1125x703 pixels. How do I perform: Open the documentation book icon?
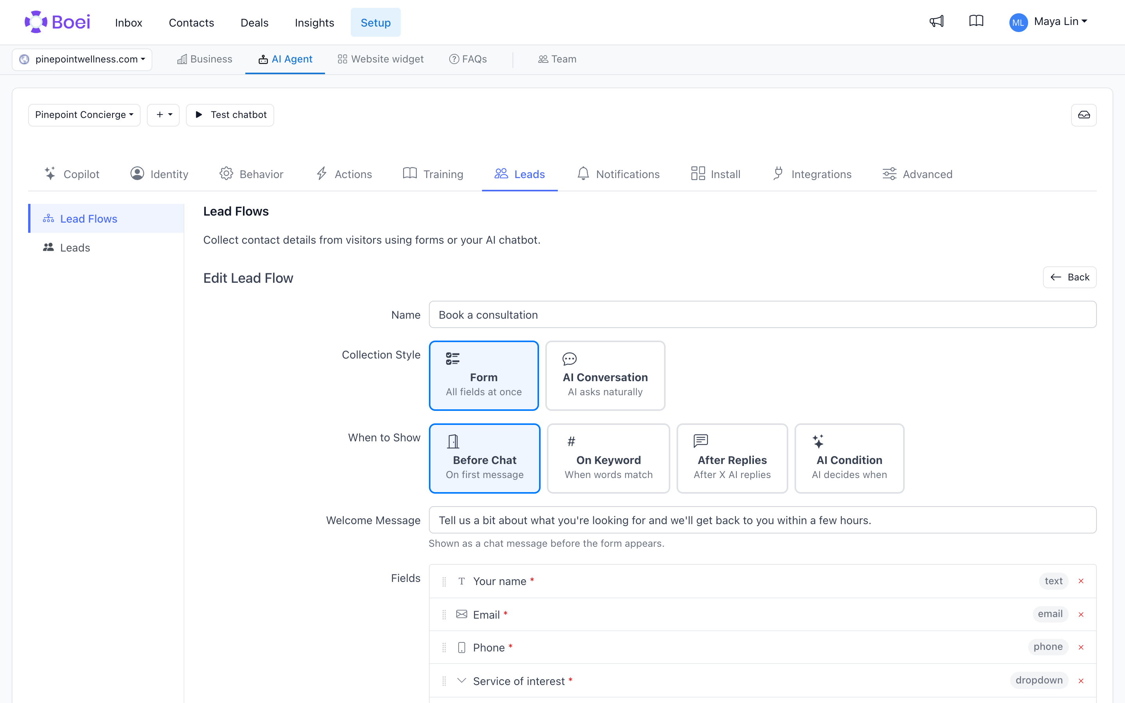976,21
